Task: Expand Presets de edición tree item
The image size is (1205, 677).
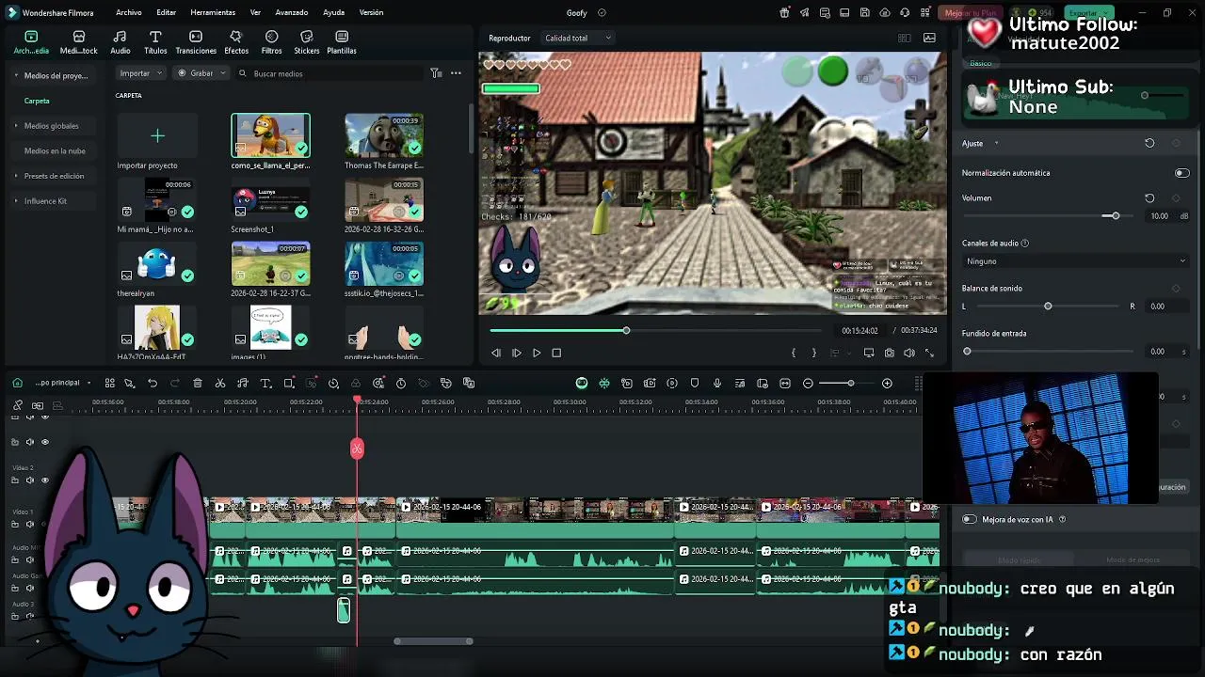Action: pyautogui.click(x=16, y=176)
